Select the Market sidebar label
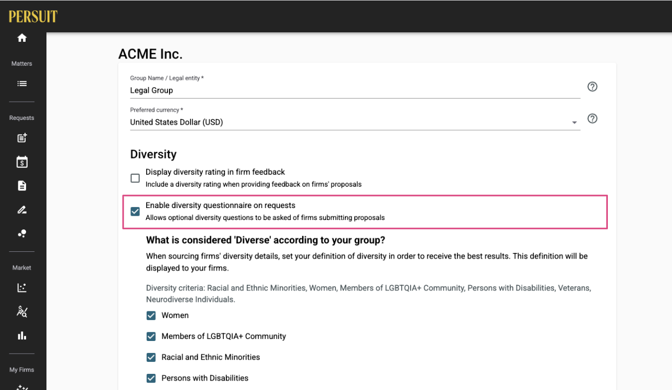 click(x=22, y=267)
